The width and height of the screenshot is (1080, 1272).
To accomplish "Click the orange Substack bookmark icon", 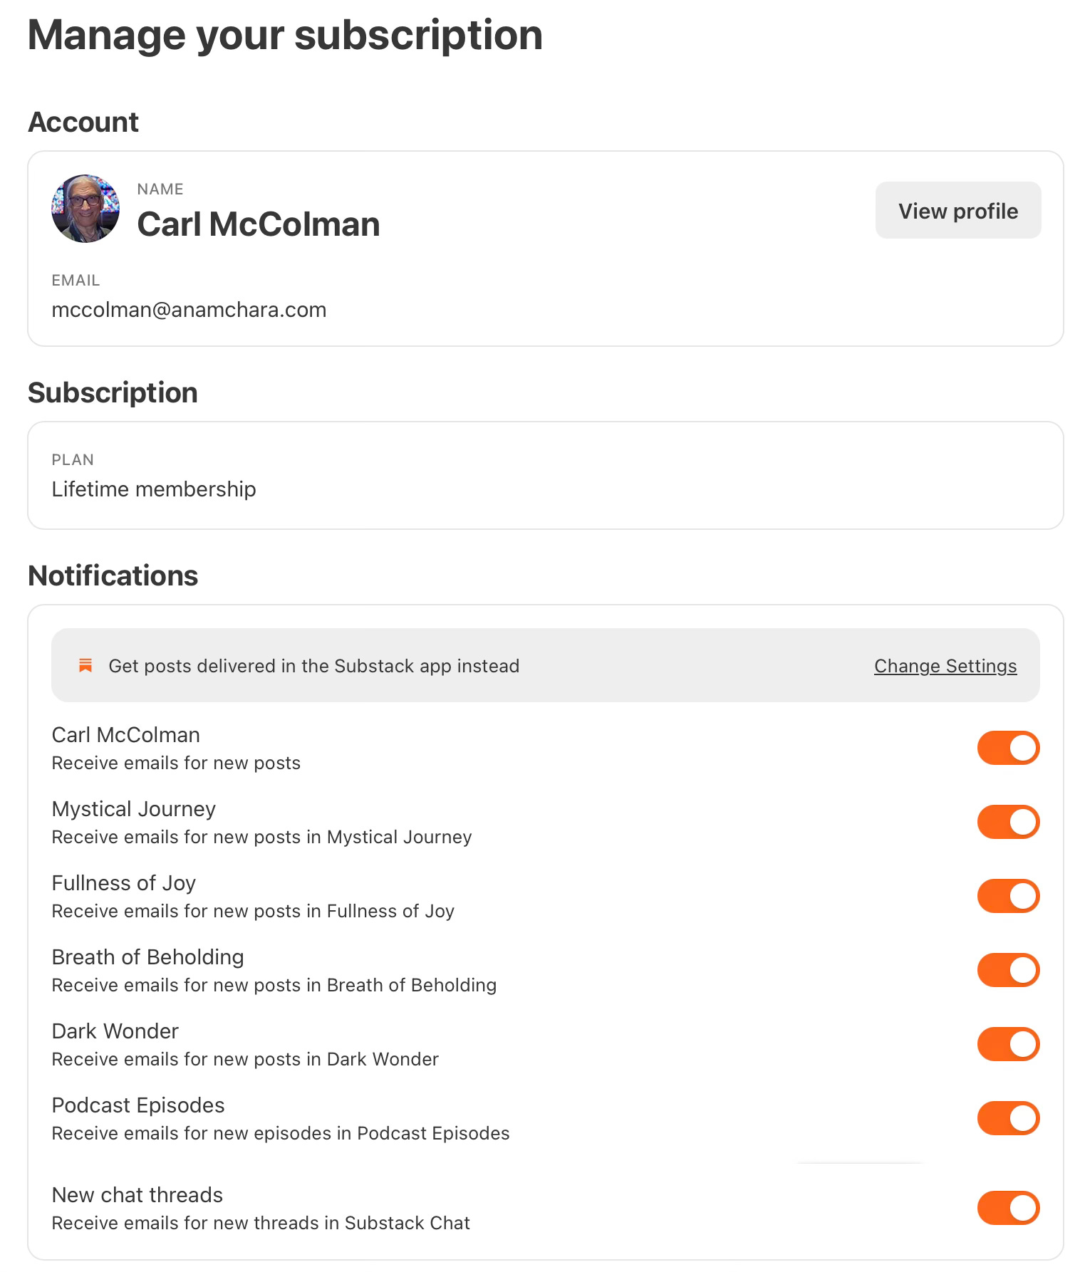I will [85, 666].
